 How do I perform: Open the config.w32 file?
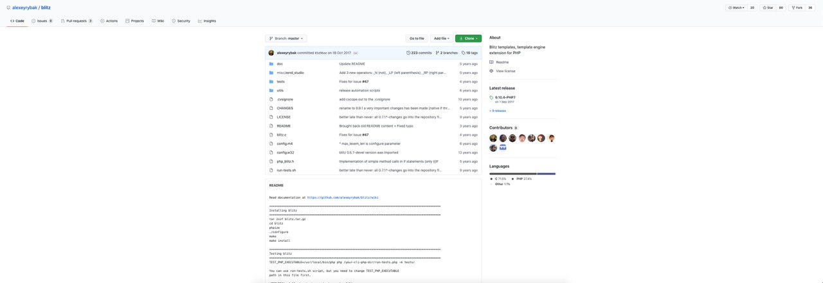285,152
